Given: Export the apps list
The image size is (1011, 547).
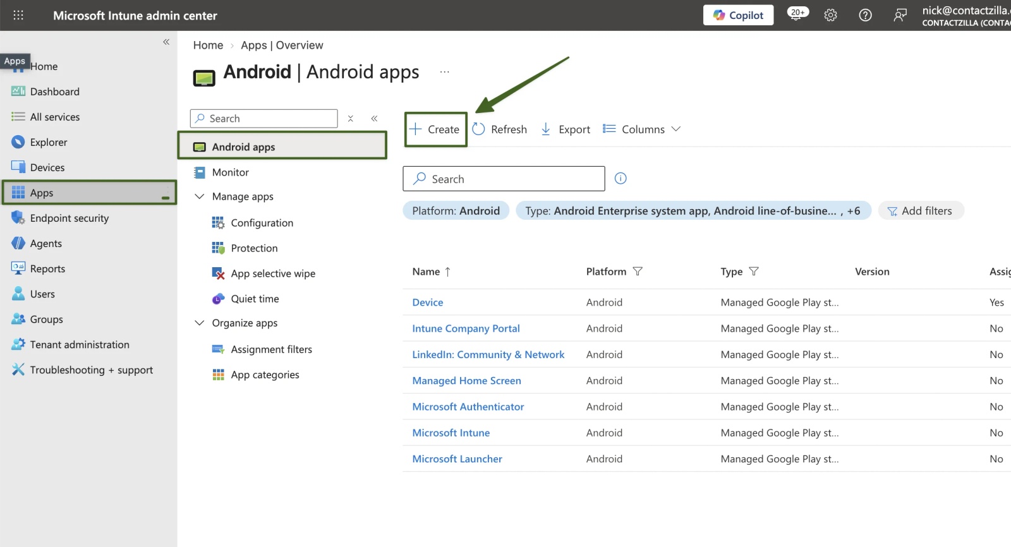Looking at the screenshot, I should click(566, 129).
